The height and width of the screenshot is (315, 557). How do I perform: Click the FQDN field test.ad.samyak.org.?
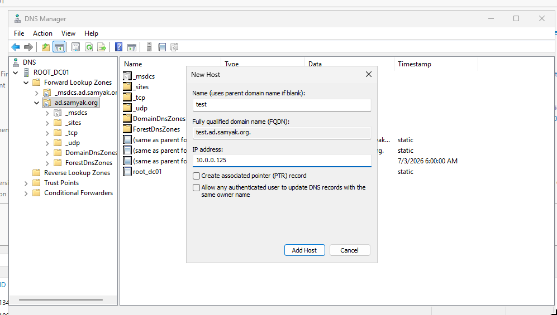[282, 133]
